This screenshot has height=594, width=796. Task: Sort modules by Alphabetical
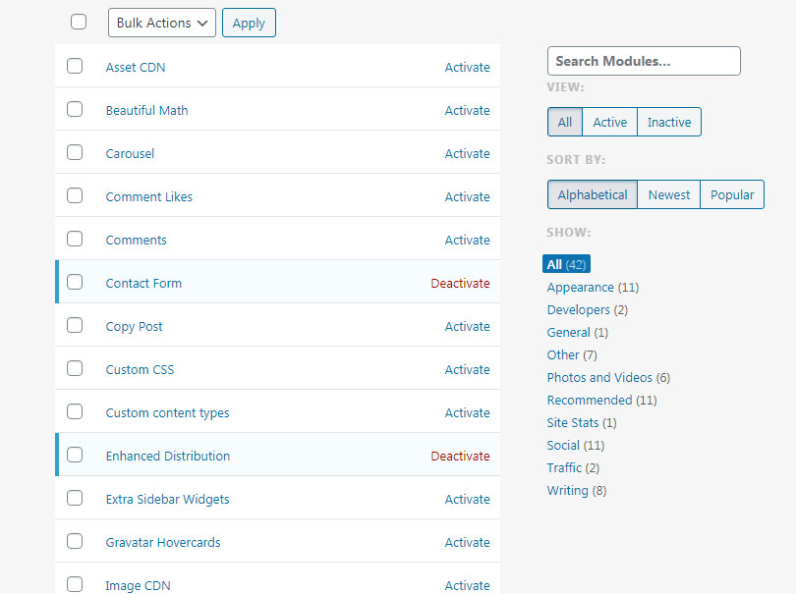pyautogui.click(x=593, y=194)
